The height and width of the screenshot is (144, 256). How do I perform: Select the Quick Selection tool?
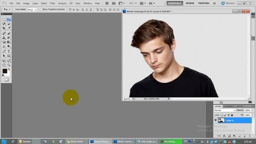[x=9, y=24]
